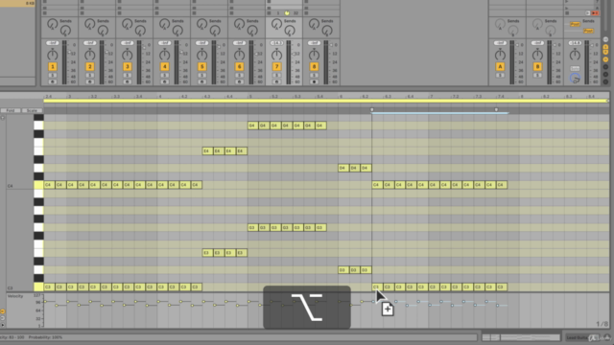Arm track 6 for recording
This screenshot has height=345, width=614.
(x=239, y=81)
